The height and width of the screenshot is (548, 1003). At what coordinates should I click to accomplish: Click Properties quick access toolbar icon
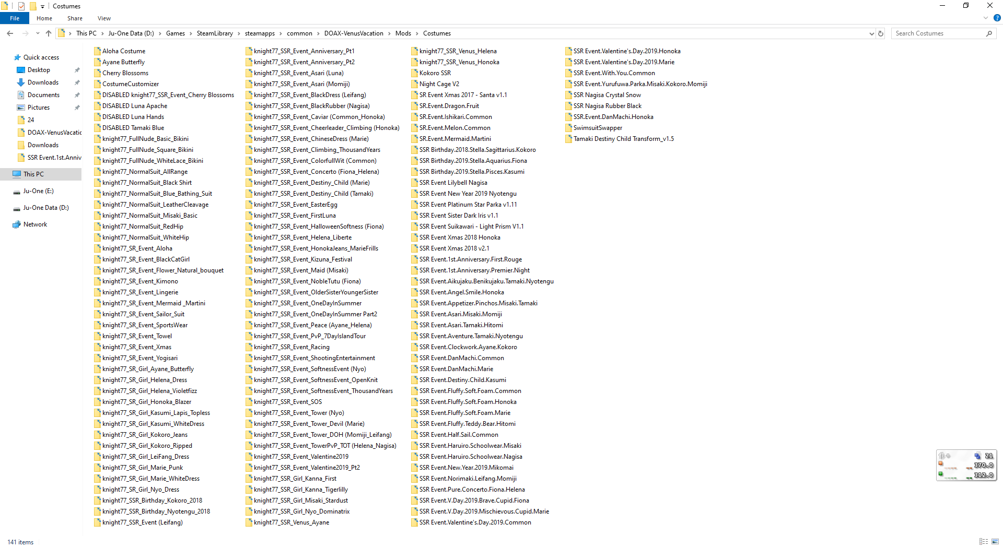[x=21, y=6]
